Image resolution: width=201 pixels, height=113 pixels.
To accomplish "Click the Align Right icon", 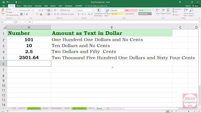I will pos(52,14).
